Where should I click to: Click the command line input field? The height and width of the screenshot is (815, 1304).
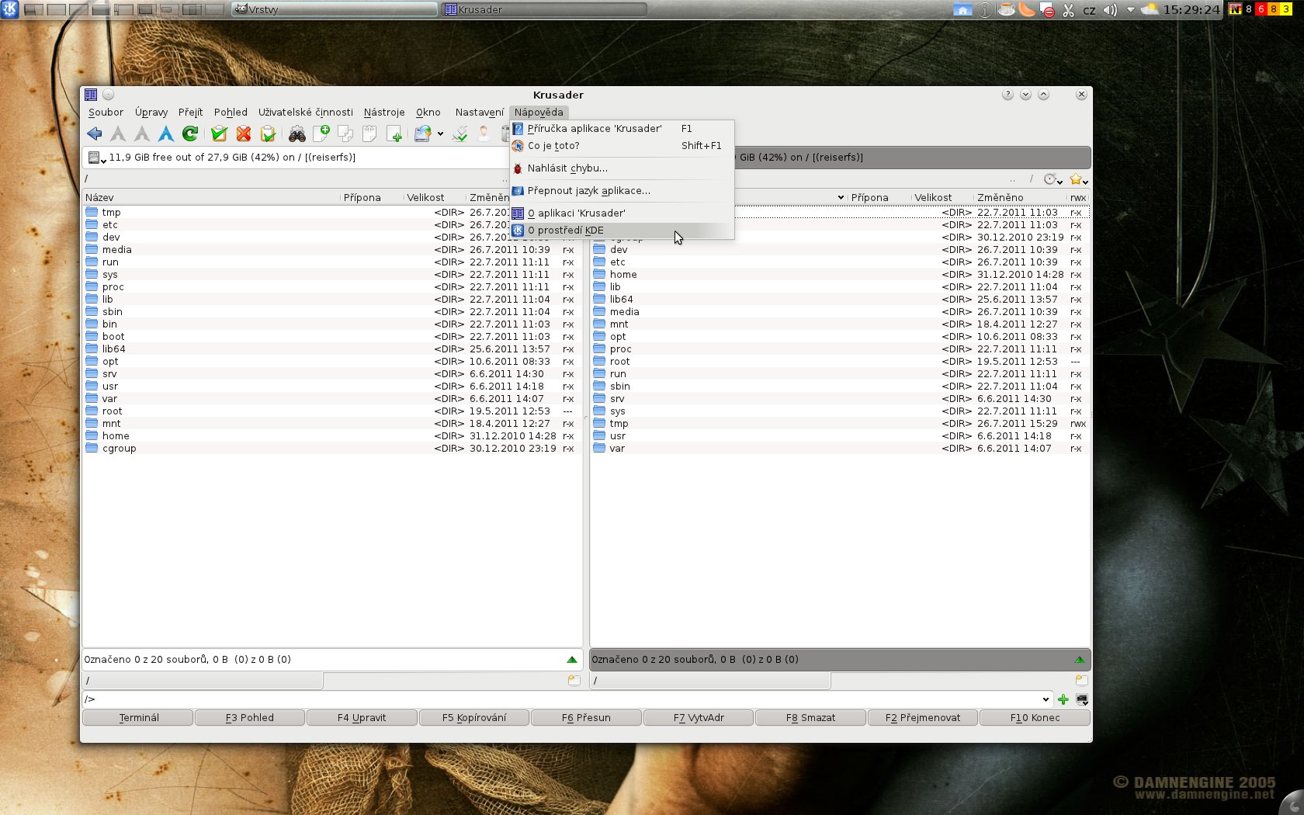pos(567,699)
